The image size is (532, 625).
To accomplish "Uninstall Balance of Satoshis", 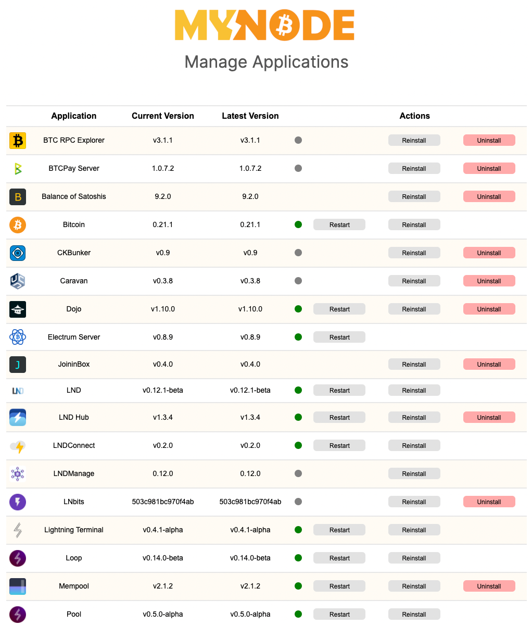I will pos(489,197).
